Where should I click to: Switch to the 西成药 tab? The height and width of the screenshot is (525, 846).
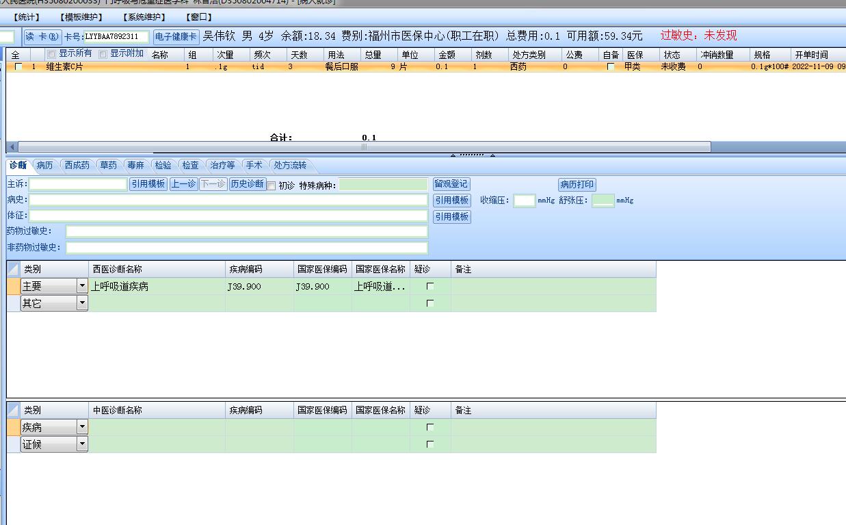point(77,165)
